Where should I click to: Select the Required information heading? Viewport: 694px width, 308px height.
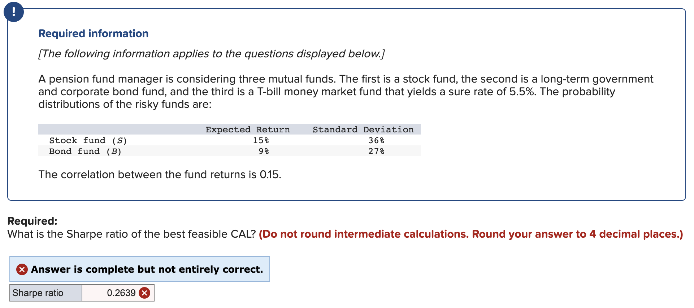[93, 33]
